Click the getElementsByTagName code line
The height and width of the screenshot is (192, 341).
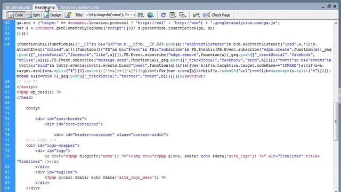point(115,28)
